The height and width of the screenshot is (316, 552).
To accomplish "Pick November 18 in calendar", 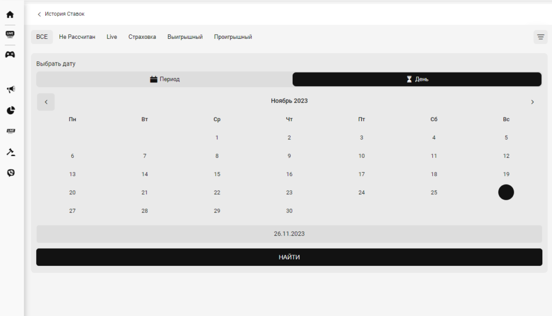I will pyautogui.click(x=434, y=174).
